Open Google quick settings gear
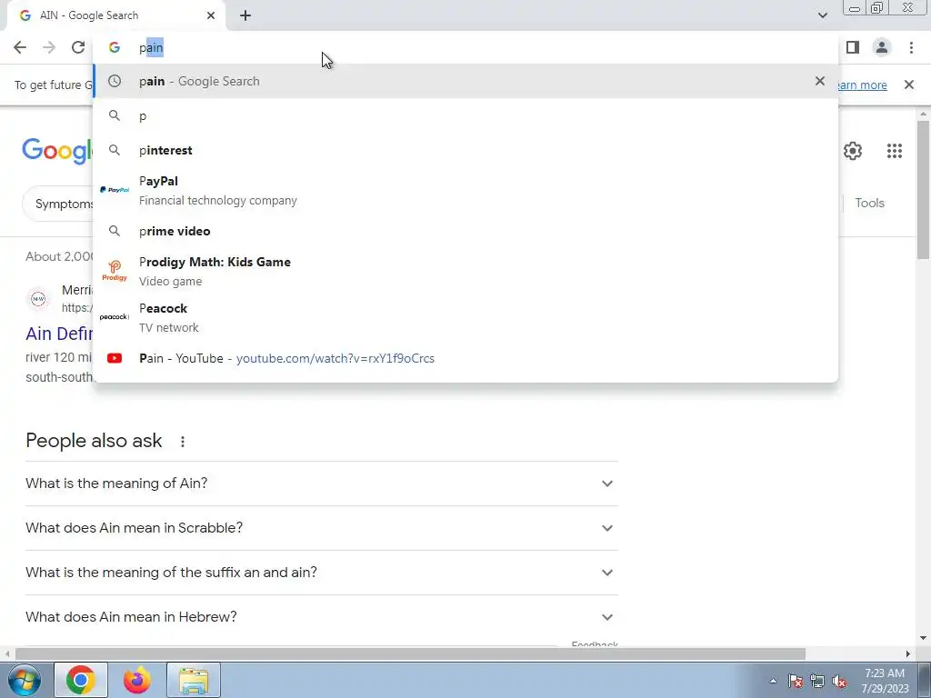Viewport: 931px width, 698px height. 853,151
